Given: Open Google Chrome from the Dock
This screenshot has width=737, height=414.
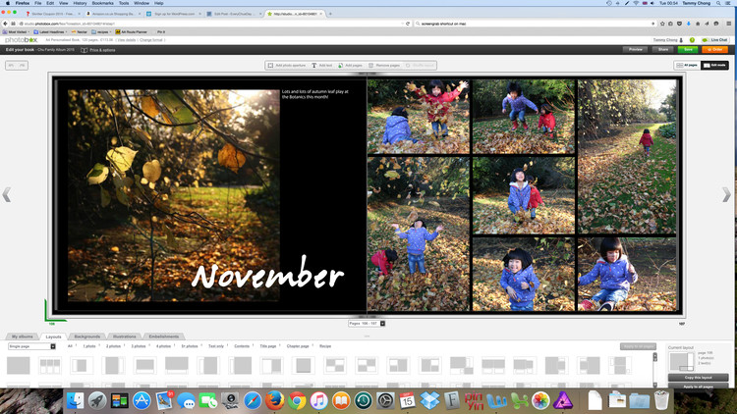Looking at the screenshot, I should (x=297, y=400).
